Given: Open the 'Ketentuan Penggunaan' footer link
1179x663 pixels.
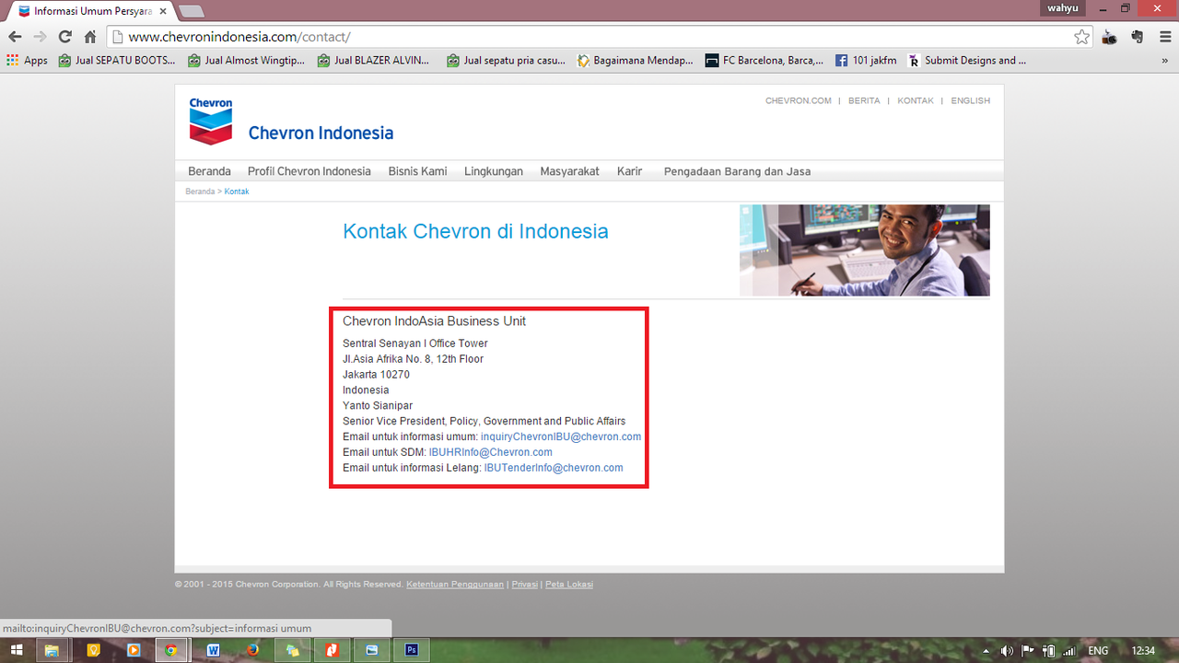Looking at the screenshot, I should click(455, 585).
